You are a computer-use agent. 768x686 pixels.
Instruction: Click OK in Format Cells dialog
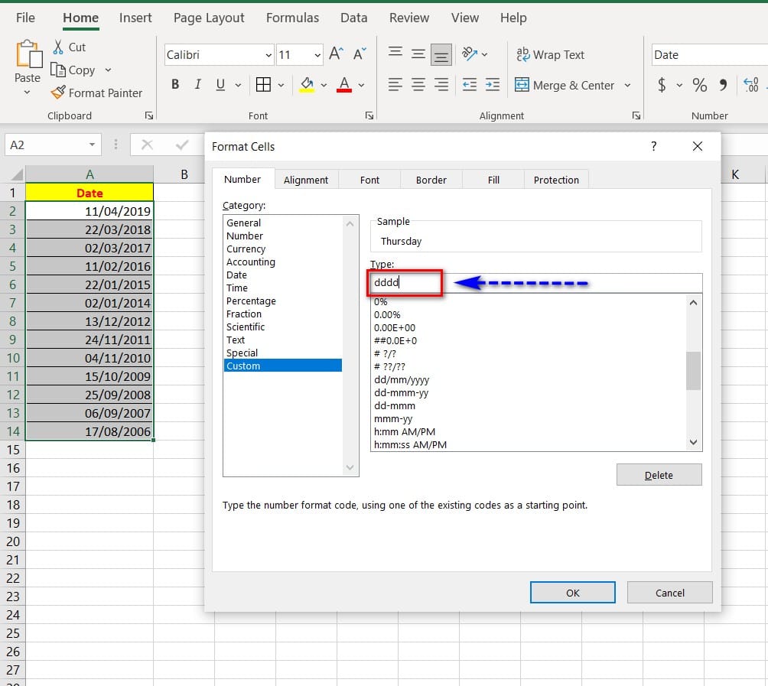[572, 593]
